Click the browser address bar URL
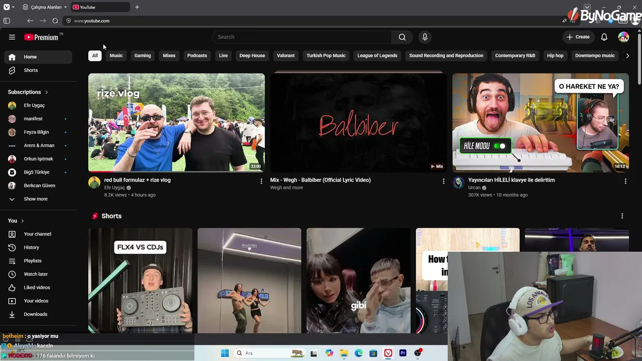642x361 pixels. pyautogui.click(x=92, y=21)
